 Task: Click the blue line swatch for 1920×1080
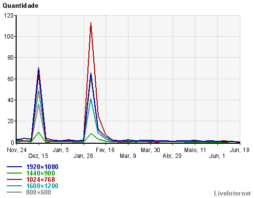14,167
